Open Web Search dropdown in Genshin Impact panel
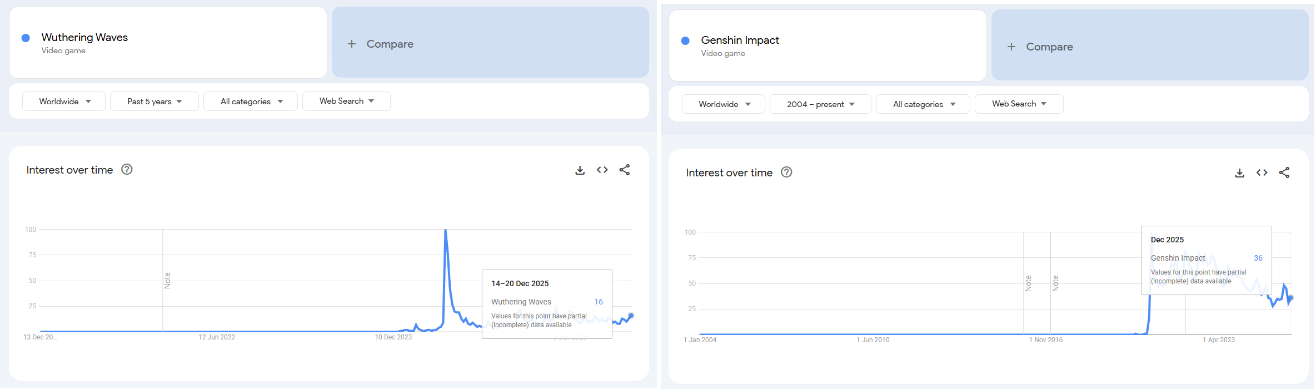 [x=1019, y=104]
